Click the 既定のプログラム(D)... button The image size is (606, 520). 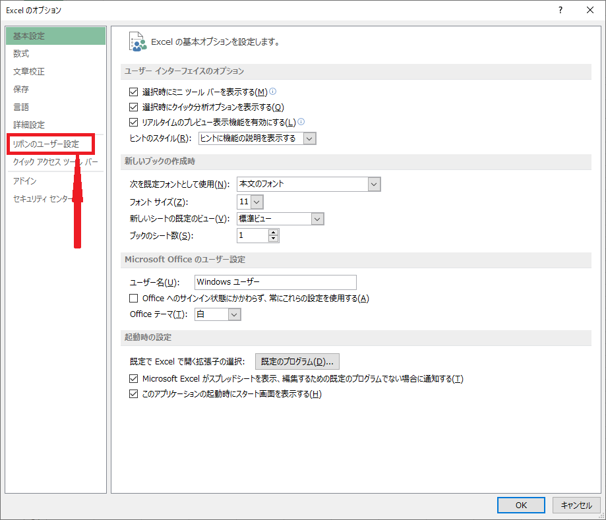(x=297, y=362)
